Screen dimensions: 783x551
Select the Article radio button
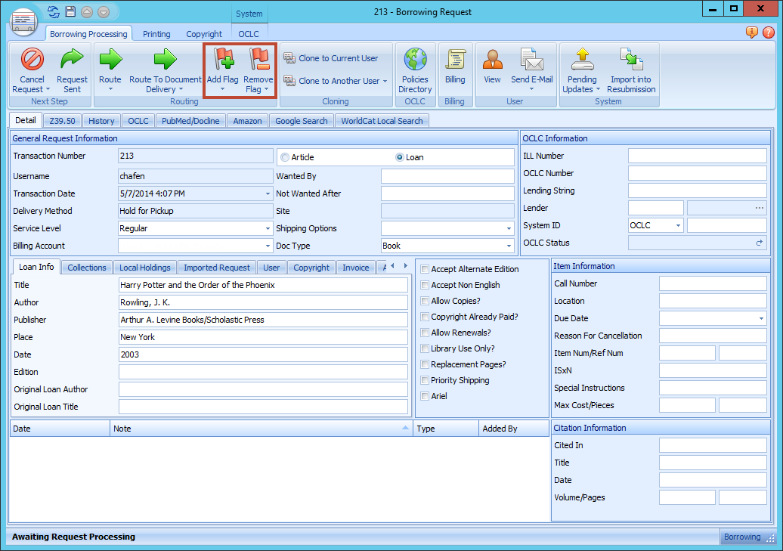coord(285,157)
